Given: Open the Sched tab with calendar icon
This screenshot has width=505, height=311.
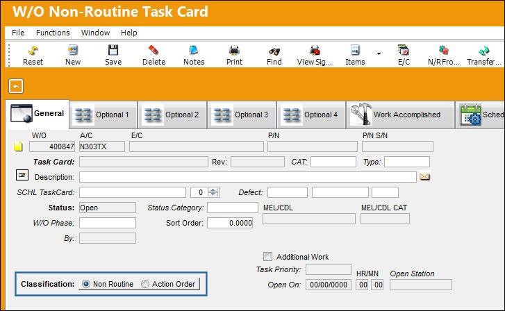Looking at the screenshot, I should point(480,115).
